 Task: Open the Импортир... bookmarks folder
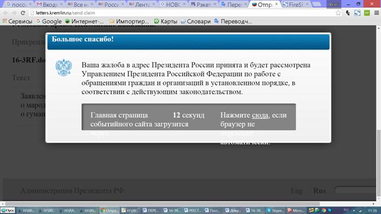(129, 22)
